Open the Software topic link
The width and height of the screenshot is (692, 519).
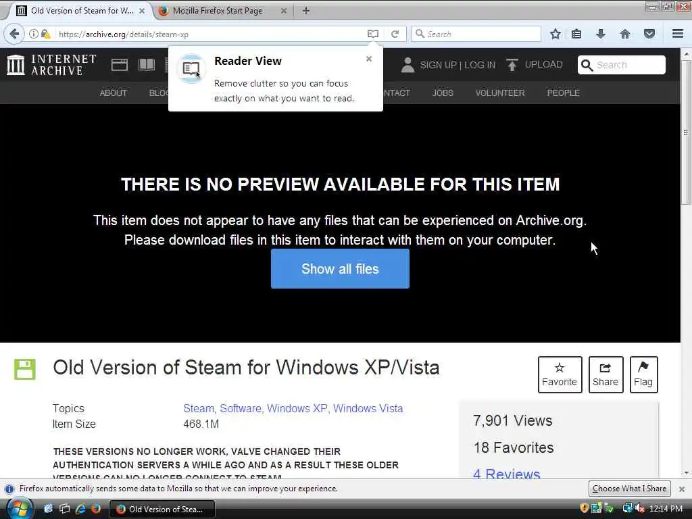[241, 409]
